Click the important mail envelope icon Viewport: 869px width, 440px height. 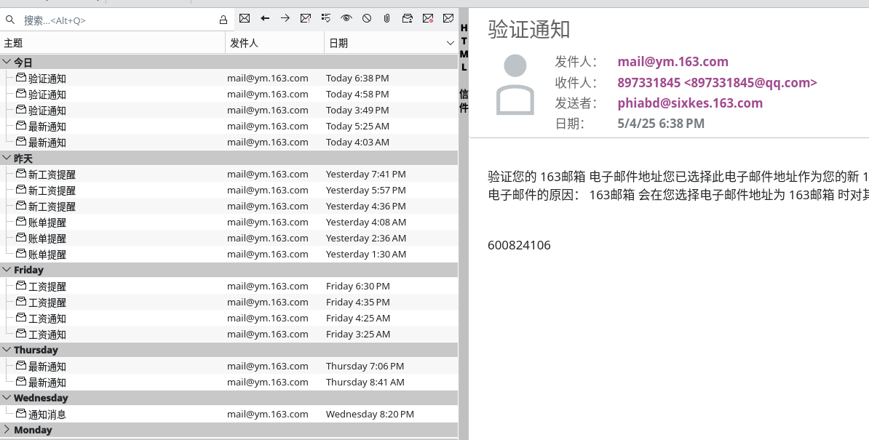click(x=306, y=18)
